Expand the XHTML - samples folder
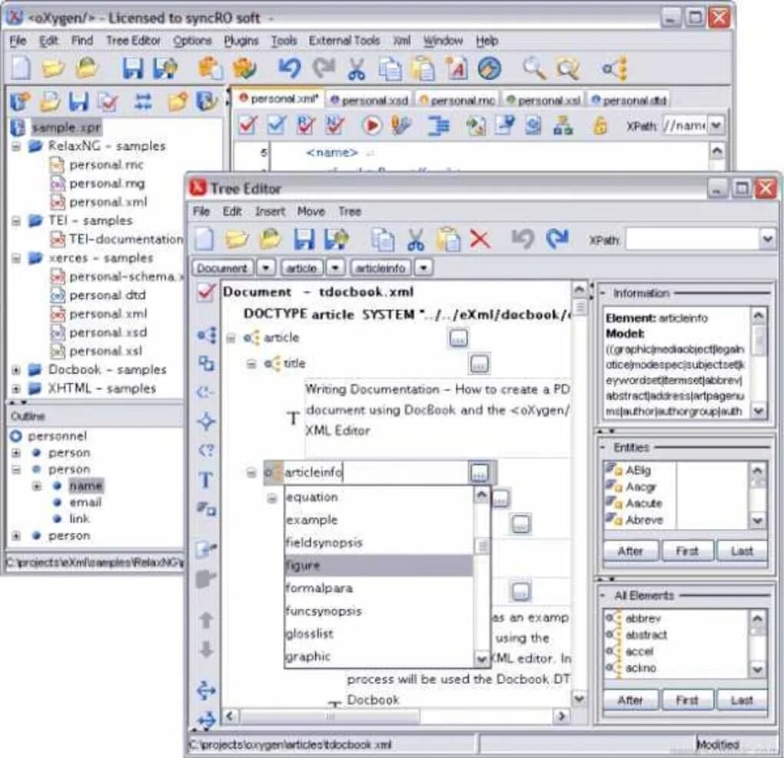This screenshot has height=758, width=784. (16, 388)
